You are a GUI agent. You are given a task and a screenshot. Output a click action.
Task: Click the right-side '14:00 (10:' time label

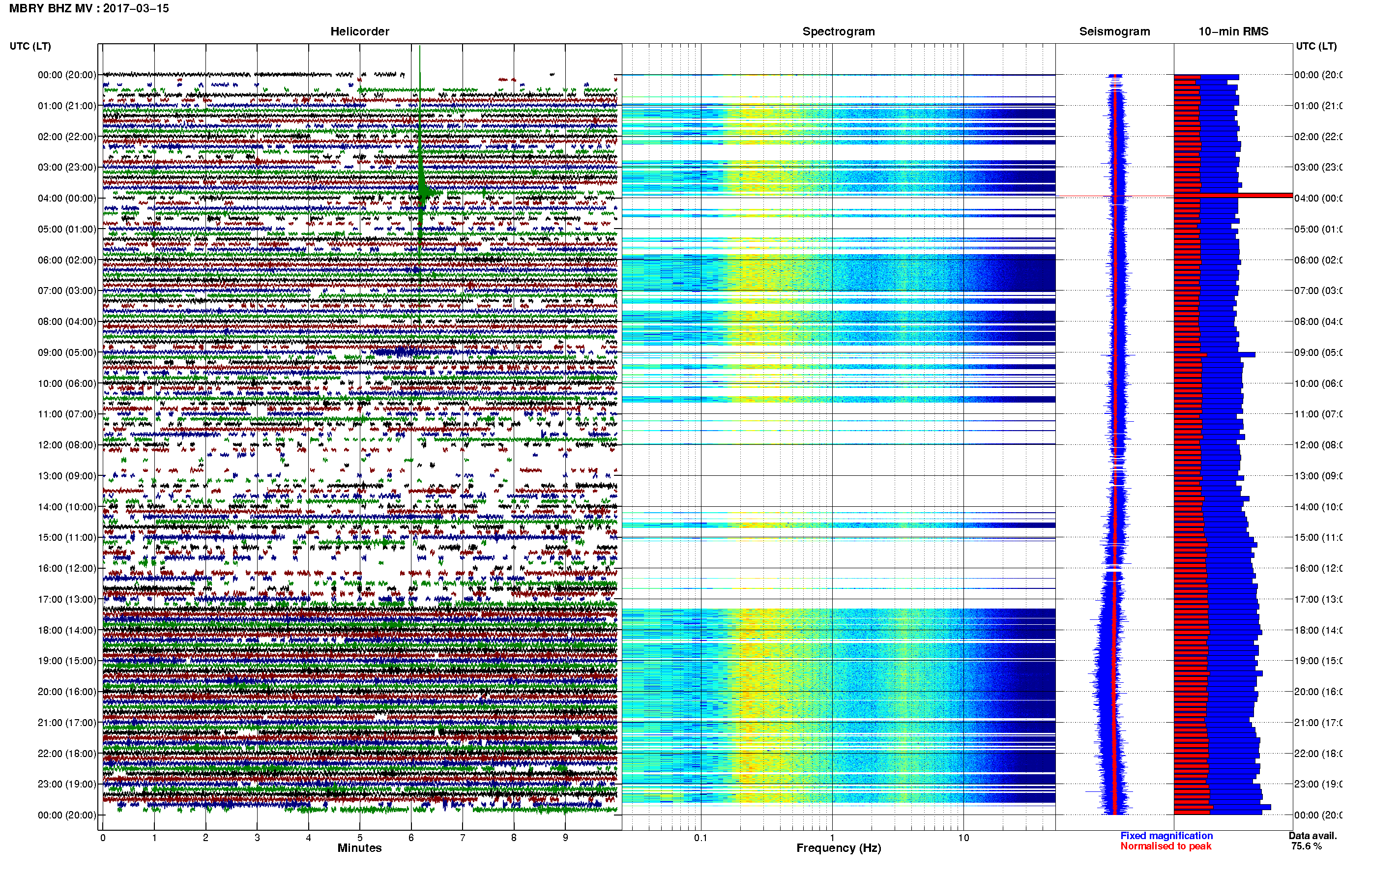coord(1318,507)
